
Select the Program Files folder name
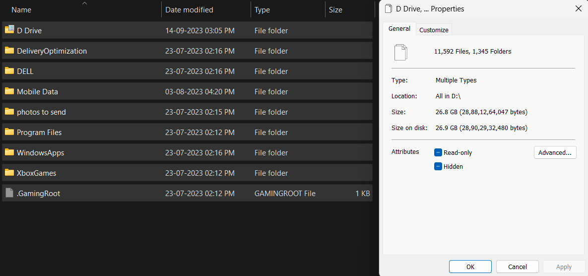point(39,132)
